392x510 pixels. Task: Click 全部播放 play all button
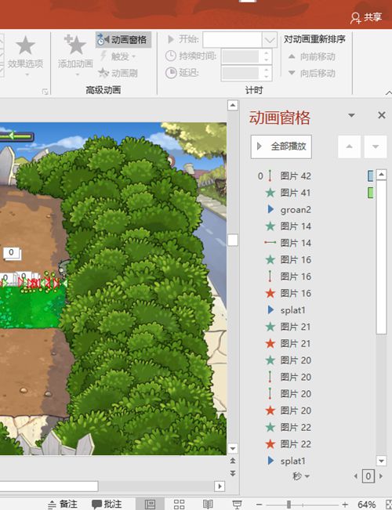click(281, 146)
